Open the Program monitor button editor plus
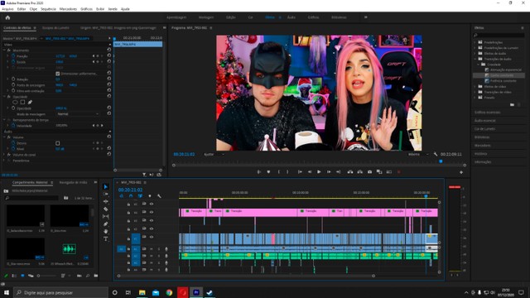This screenshot has width=530, height=298. 461,172
